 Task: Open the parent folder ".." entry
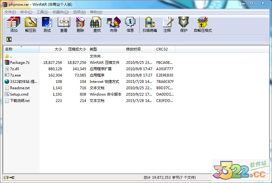(11, 56)
